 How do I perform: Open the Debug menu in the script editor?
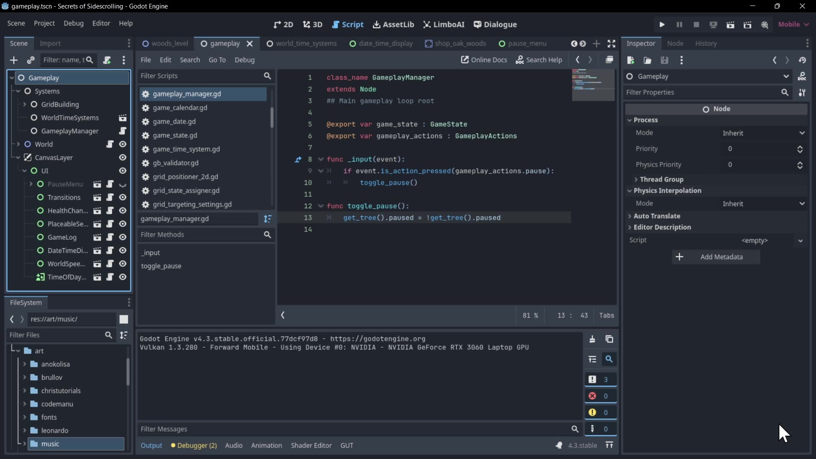click(245, 60)
